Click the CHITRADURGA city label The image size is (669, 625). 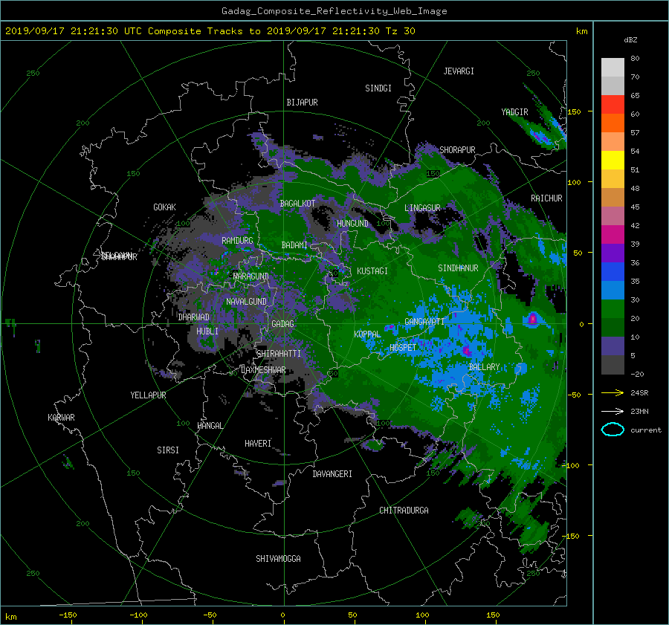(x=404, y=511)
